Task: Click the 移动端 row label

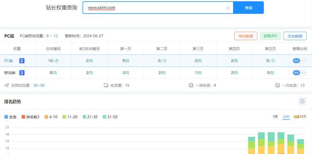Action: click(x=10, y=73)
